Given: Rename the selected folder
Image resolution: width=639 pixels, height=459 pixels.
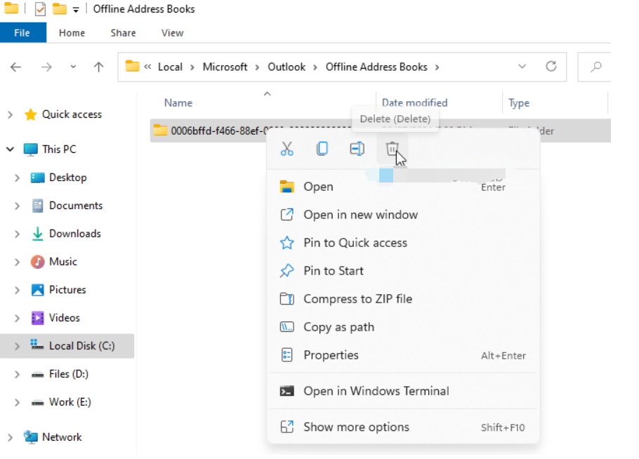Looking at the screenshot, I should point(357,148).
